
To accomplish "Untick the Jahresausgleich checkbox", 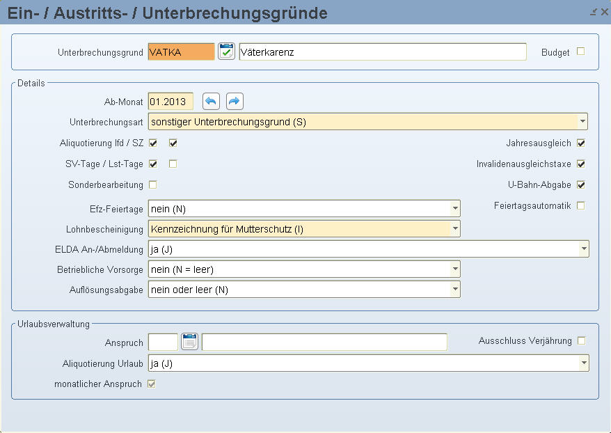I will click(580, 143).
